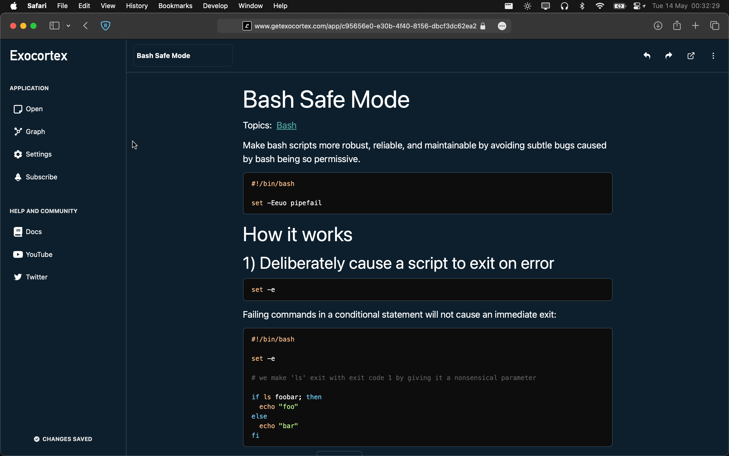The image size is (729, 456).
Task: Click the Subscribe rocket icon
Action: click(18, 177)
